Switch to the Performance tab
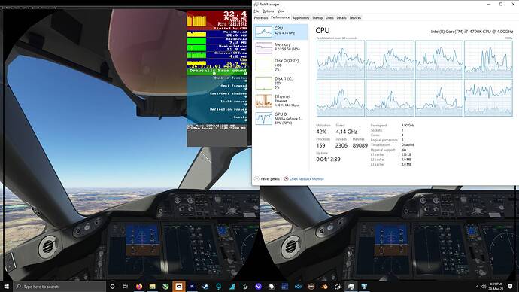 280,17
